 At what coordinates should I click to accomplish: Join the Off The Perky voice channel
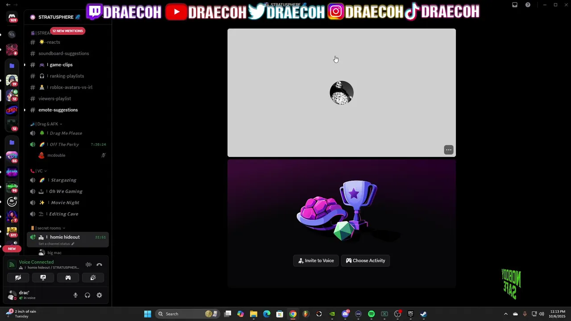pyautogui.click(x=67, y=144)
